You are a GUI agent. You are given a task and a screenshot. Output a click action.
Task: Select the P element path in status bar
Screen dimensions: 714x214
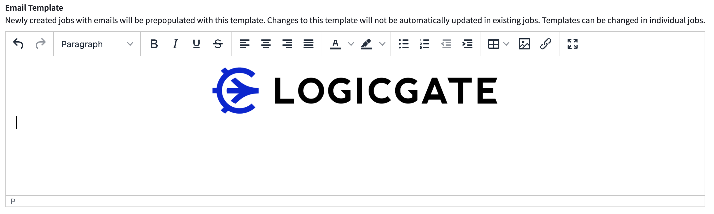pos(13,201)
